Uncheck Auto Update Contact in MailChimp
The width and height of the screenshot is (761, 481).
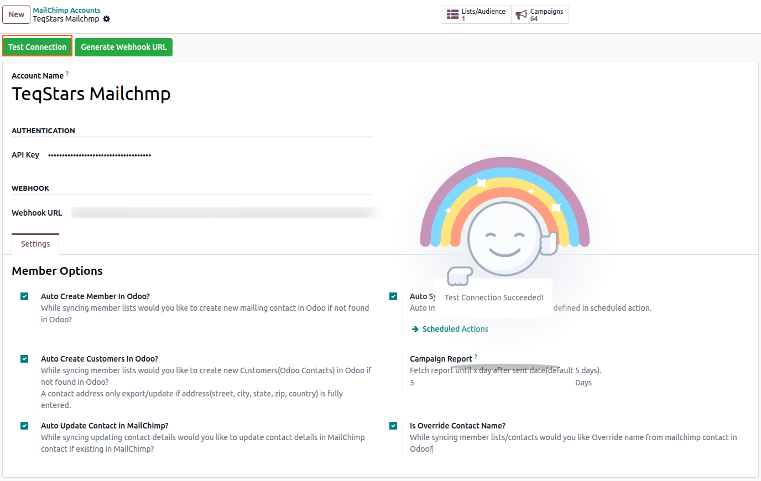(24, 426)
